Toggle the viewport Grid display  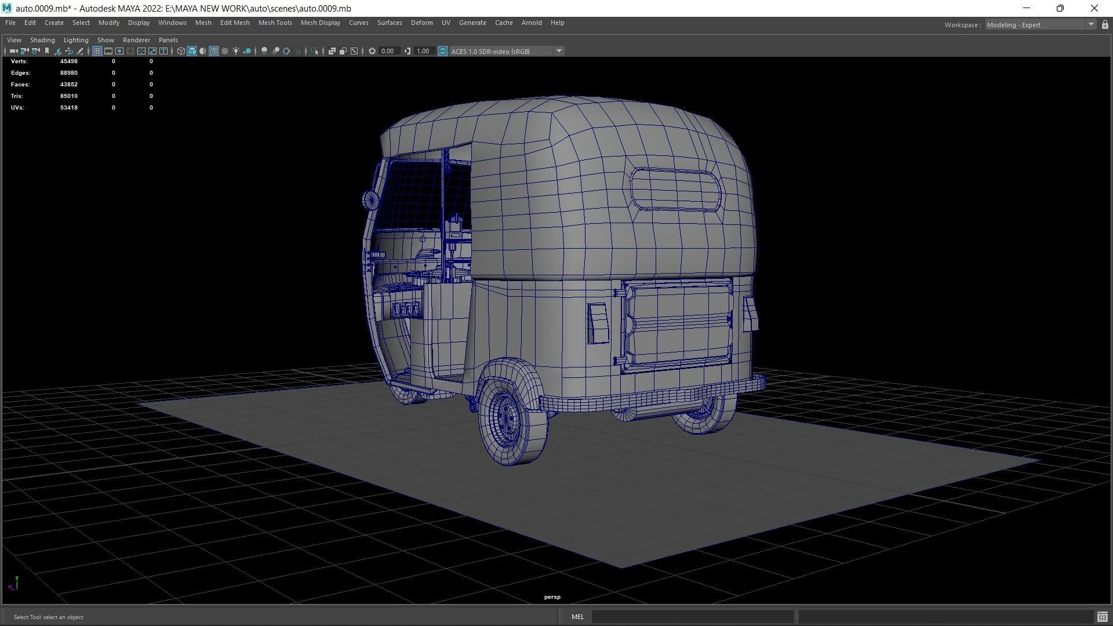coord(97,51)
